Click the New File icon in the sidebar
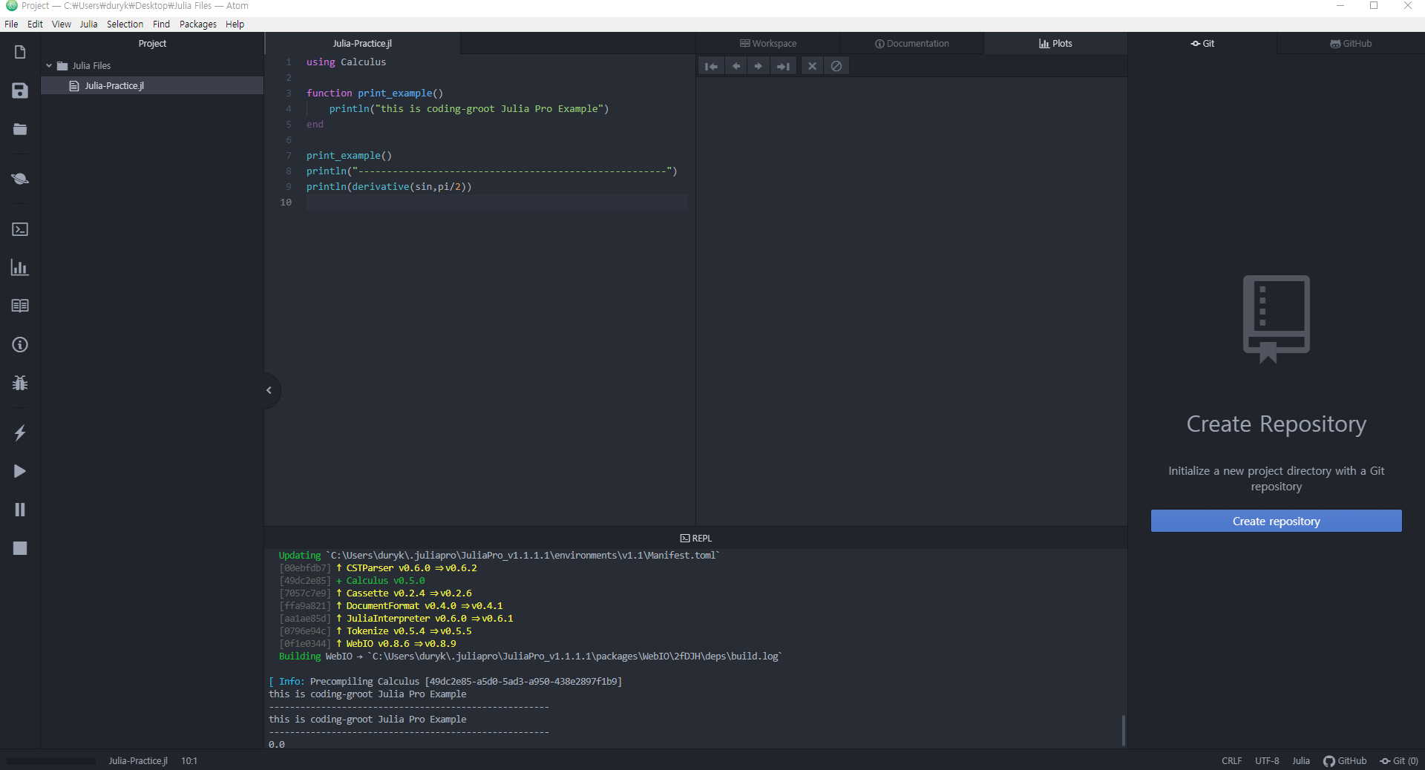 point(20,52)
